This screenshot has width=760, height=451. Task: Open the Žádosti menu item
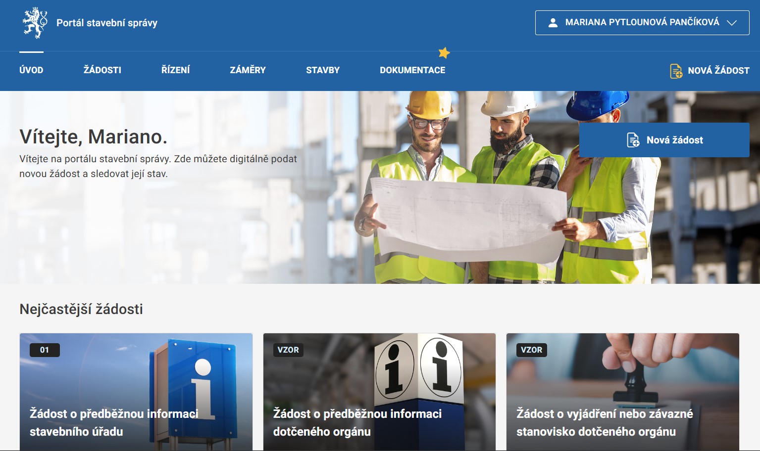102,70
